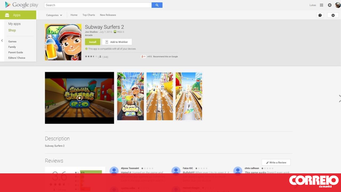Click the Subway Surfers 2 app icon
This screenshot has width=341, height=192.
[x=63, y=42]
